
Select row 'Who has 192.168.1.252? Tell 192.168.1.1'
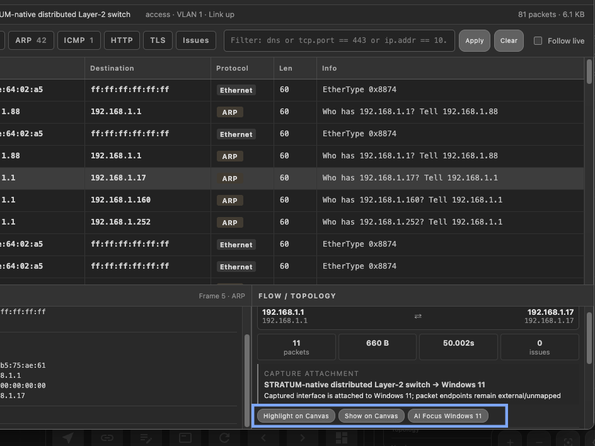click(x=292, y=222)
